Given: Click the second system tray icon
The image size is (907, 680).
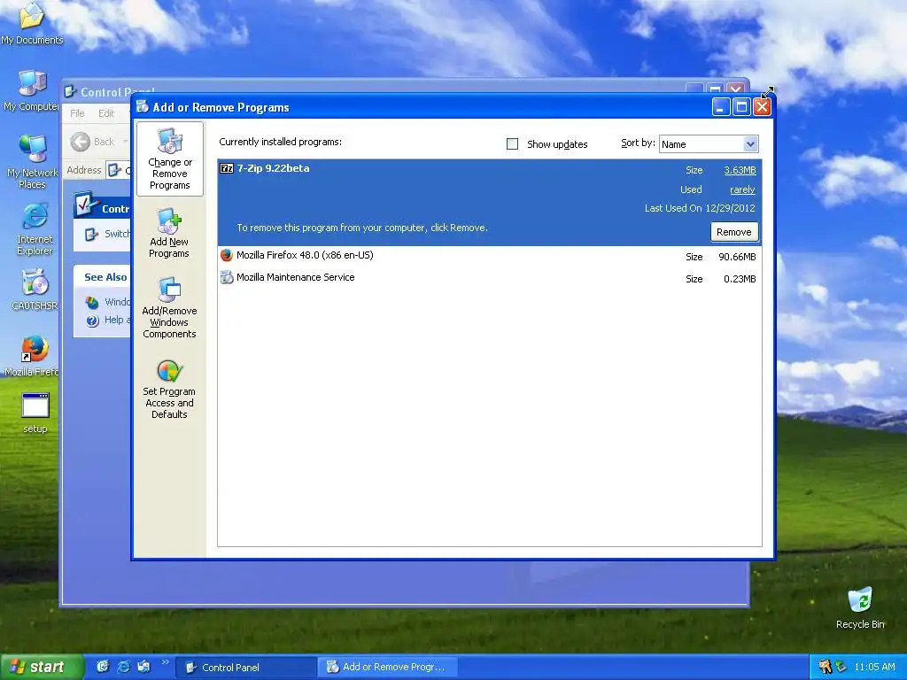Looking at the screenshot, I should pyautogui.click(x=841, y=667).
